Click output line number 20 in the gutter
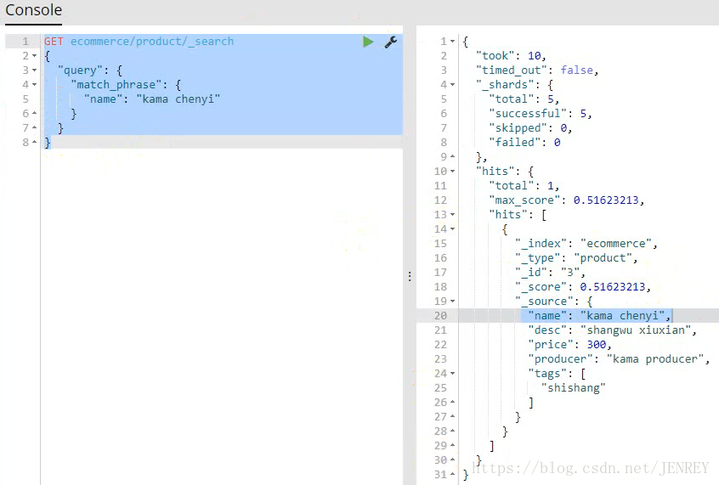This screenshot has height=485, width=719. pyautogui.click(x=440, y=315)
